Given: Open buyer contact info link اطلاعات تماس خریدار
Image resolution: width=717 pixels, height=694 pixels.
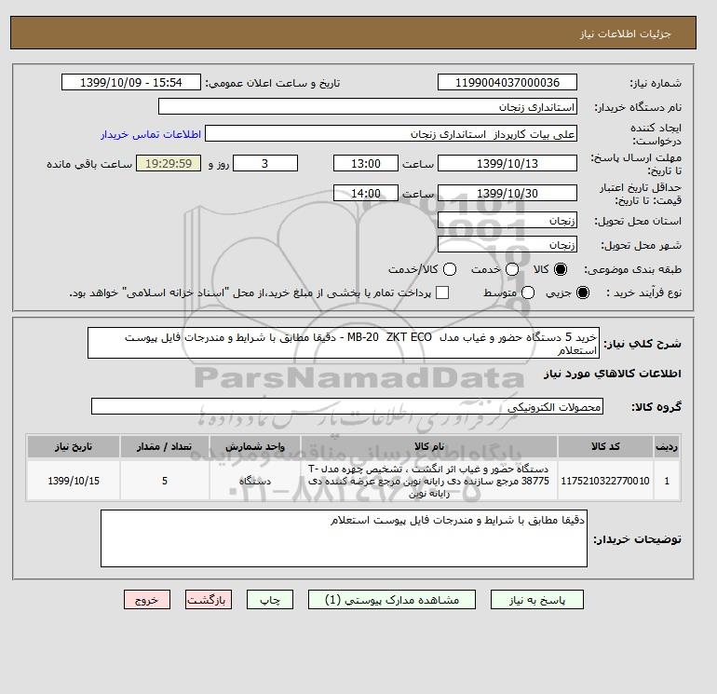Looking at the screenshot, I should pyautogui.click(x=151, y=134).
